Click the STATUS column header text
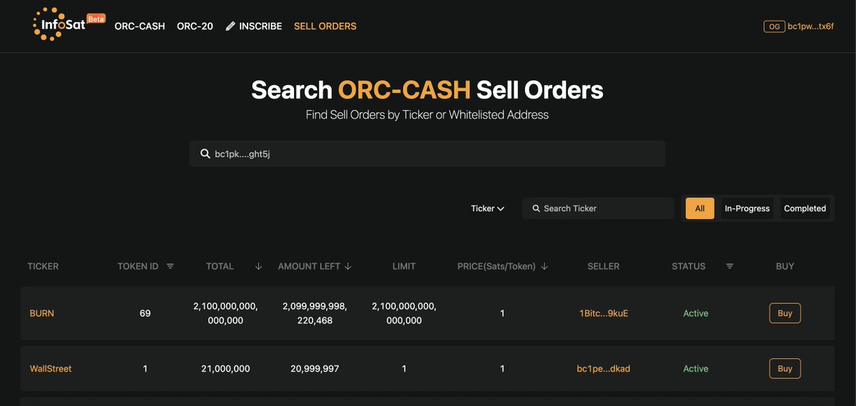 click(688, 266)
